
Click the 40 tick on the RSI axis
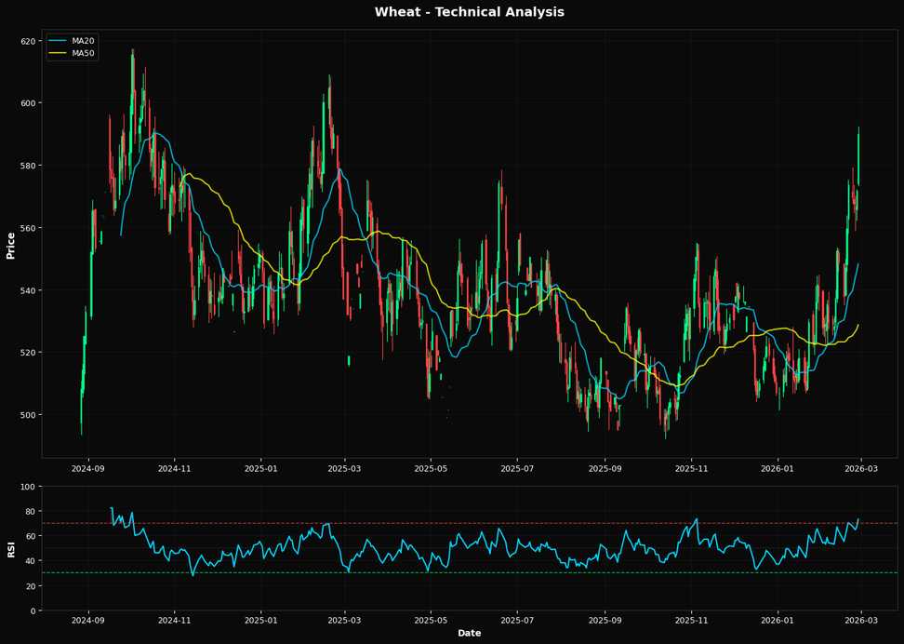(x=32, y=561)
